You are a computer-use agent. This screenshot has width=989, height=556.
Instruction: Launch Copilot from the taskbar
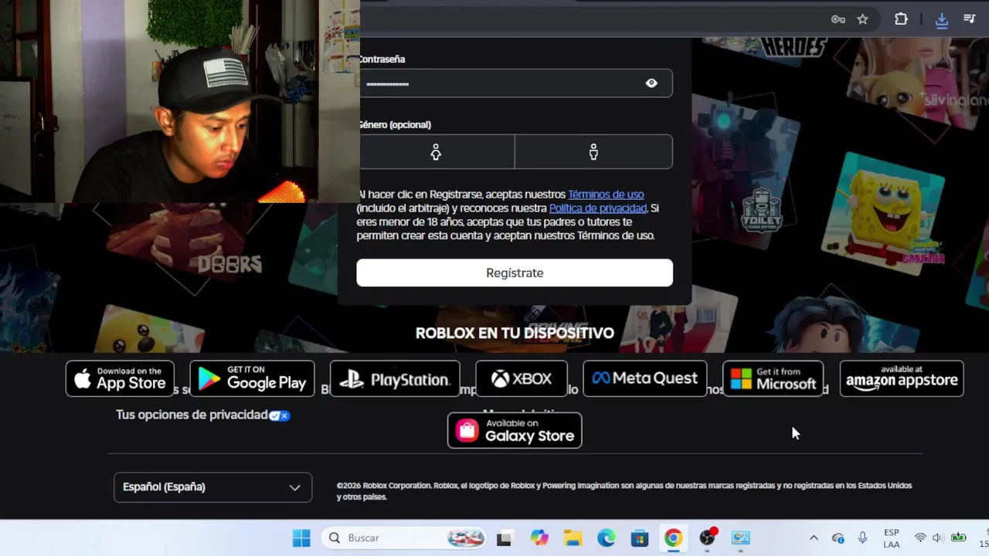[x=539, y=538]
